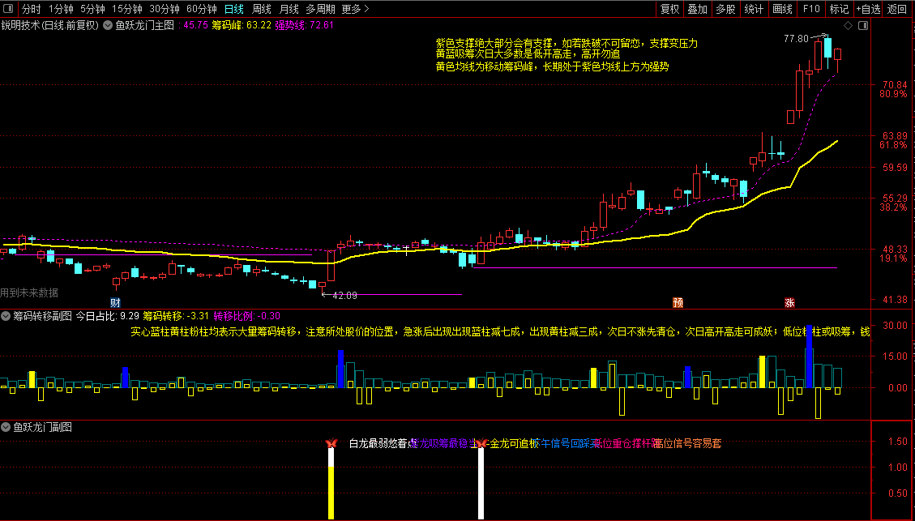
Task: Click the 70.84 price axis label
Action: pos(895,84)
